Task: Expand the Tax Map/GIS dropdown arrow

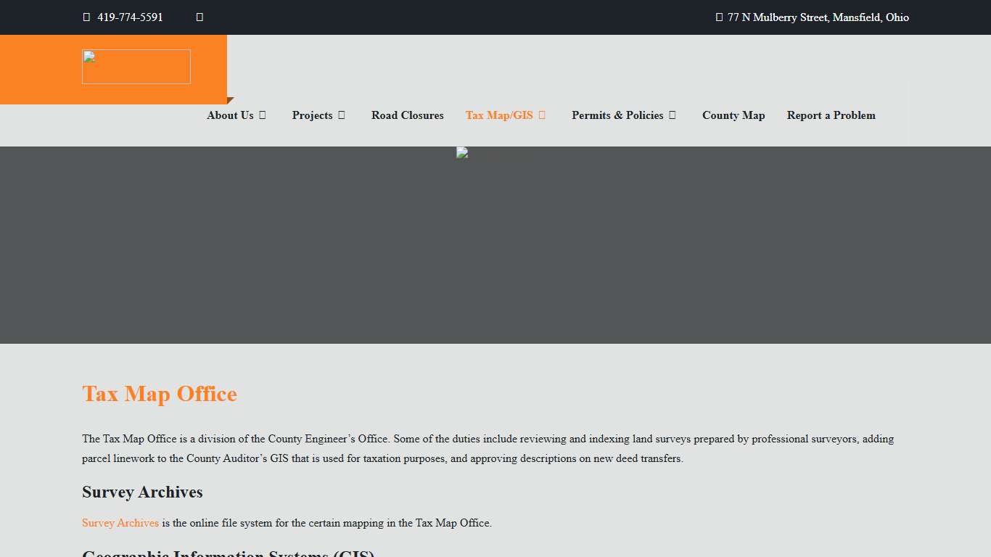Action: click(x=542, y=115)
